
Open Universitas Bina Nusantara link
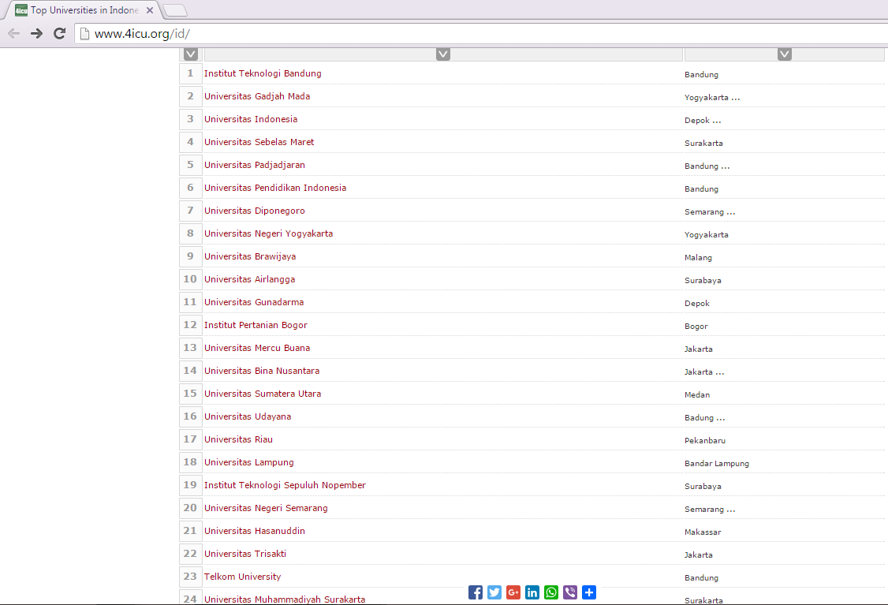[x=262, y=371]
